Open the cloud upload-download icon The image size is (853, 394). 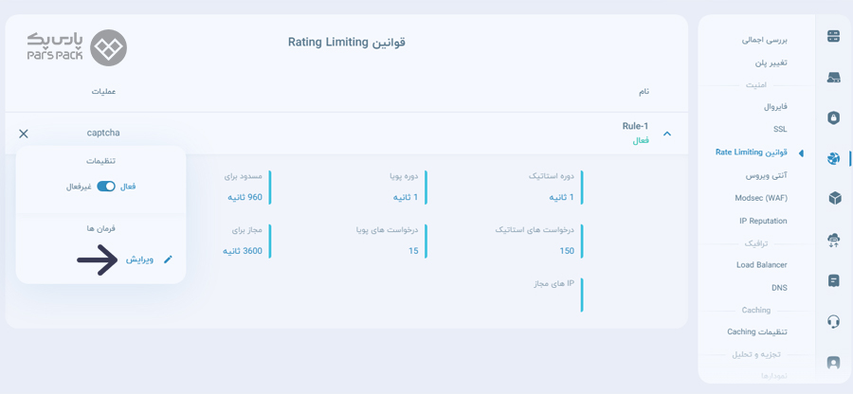point(833,240)
